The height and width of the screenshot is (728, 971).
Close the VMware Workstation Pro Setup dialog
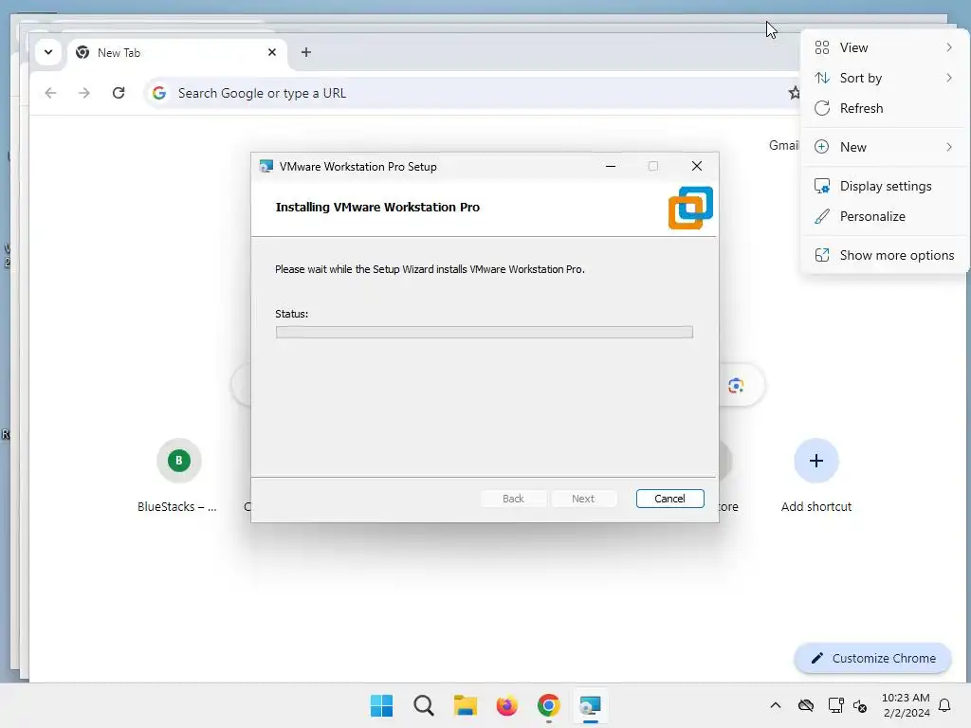697,166
